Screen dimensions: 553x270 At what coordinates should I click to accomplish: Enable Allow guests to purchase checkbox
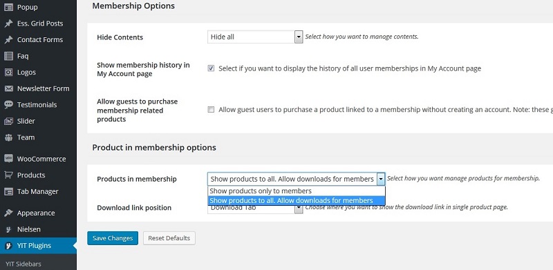point(211,110)
